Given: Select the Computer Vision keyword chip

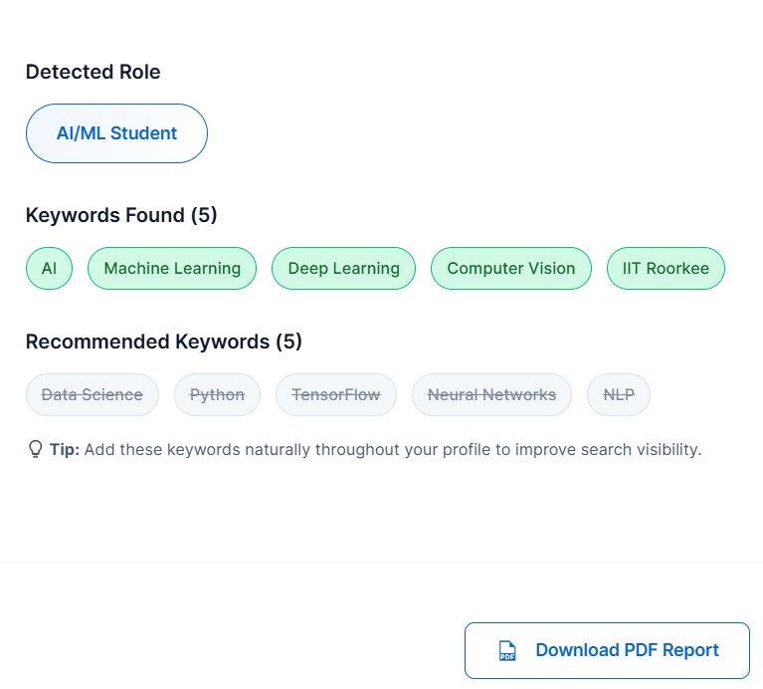Looking at the screenshot, I should pos(510,269).
